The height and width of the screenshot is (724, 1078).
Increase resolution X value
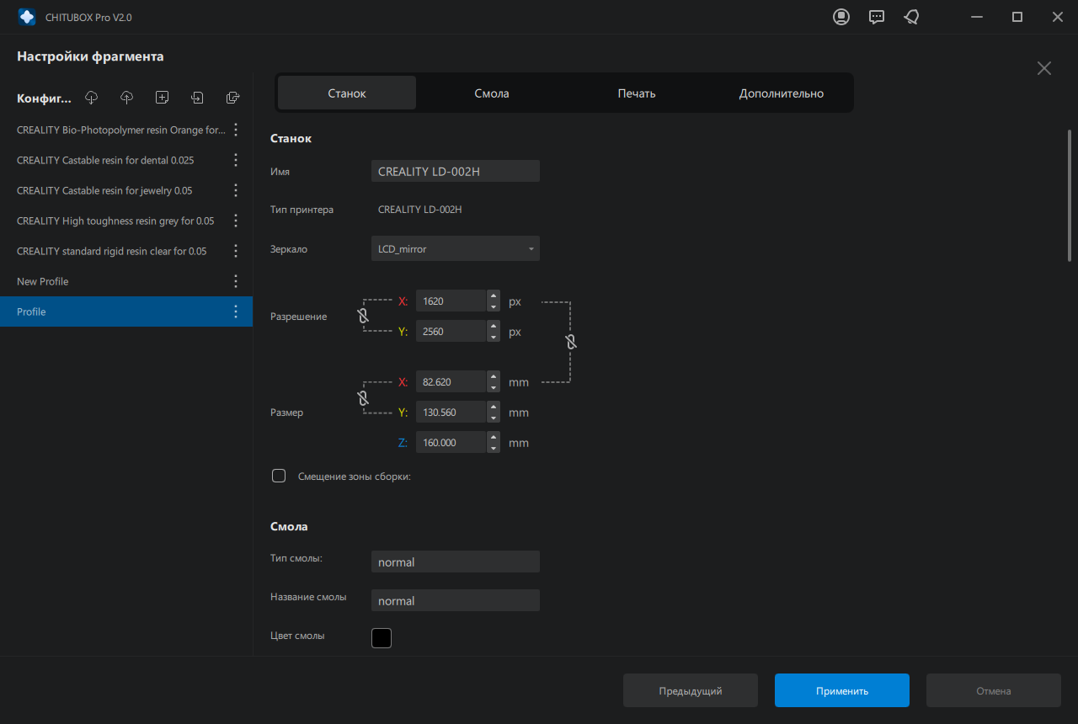494,295
